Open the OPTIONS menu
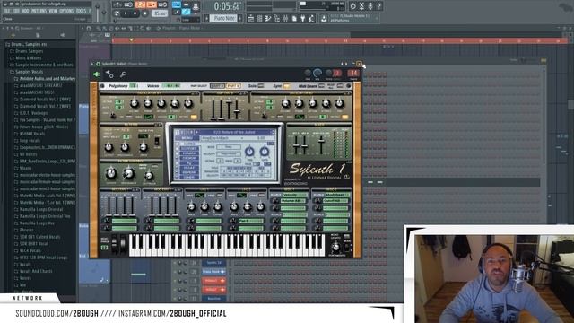The width and height of the screenshot is (574, 323). pos(66,11)
